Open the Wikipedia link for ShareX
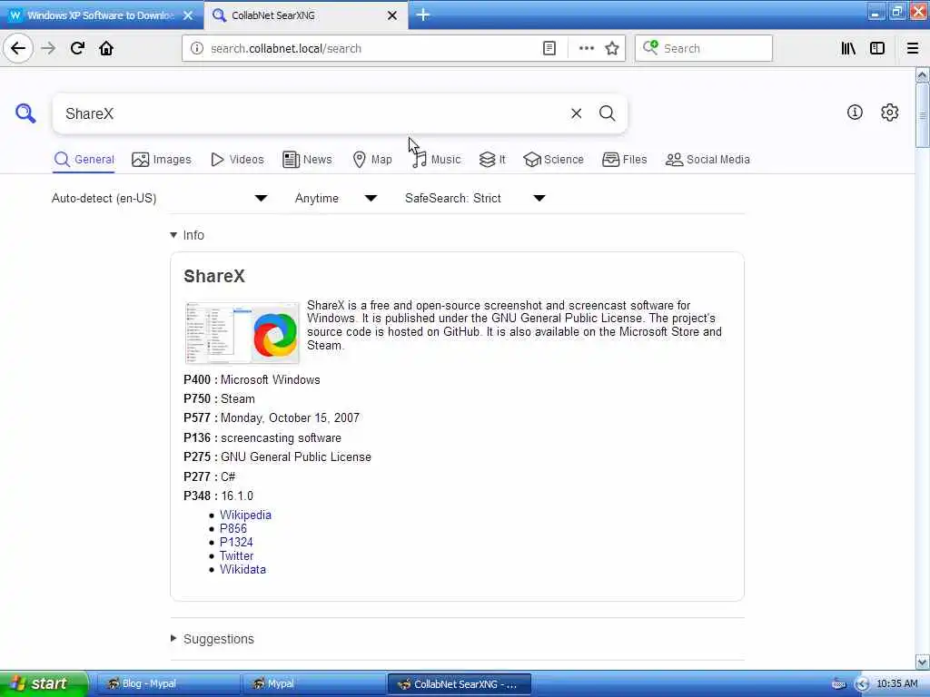Viewport: 930px width, 697px height. [245, 515]
